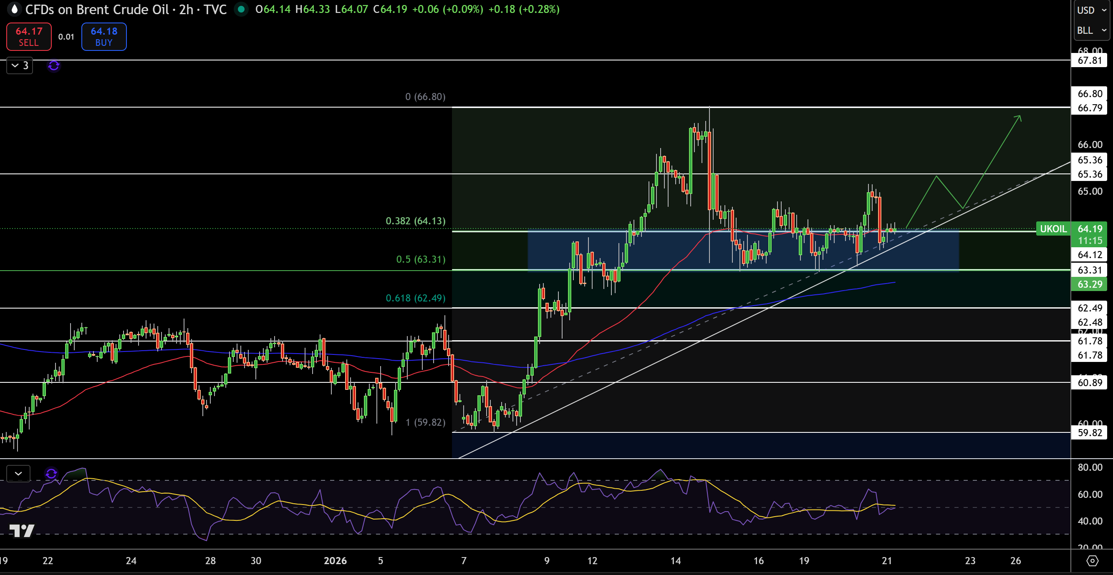Viewport: 1113px width, 575px height.
Task: Click the UKOIL price label tag
Action: 1053,229
